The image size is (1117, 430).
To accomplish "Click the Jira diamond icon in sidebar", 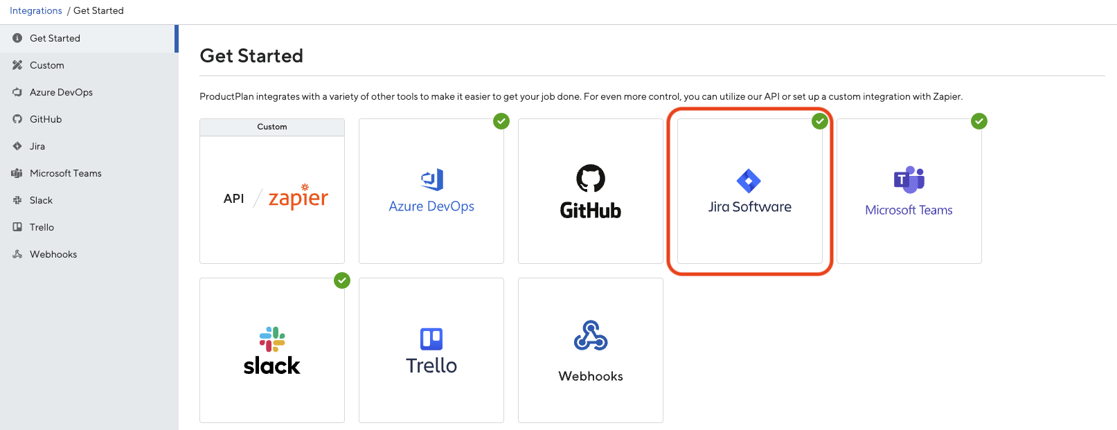I will pyautogui.click(x=17, y=146).
